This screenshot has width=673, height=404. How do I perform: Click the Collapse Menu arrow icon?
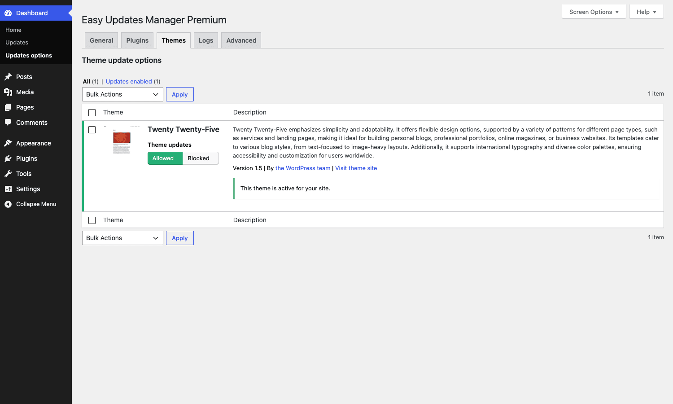pos(8,204)
